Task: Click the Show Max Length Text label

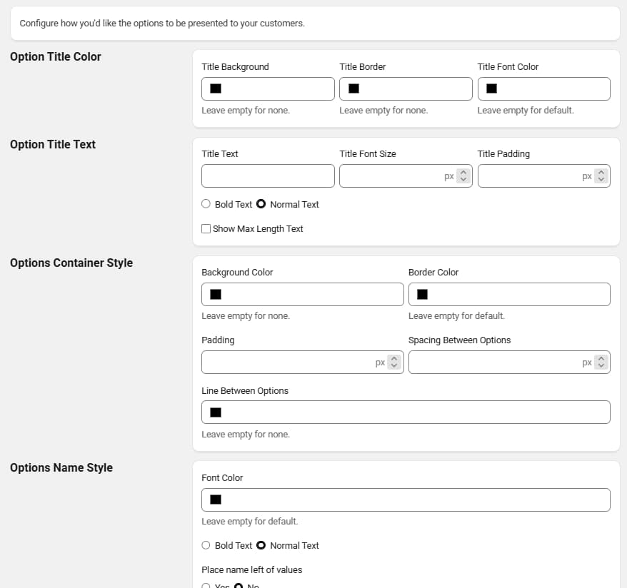Action: click(x=258, y=229)
